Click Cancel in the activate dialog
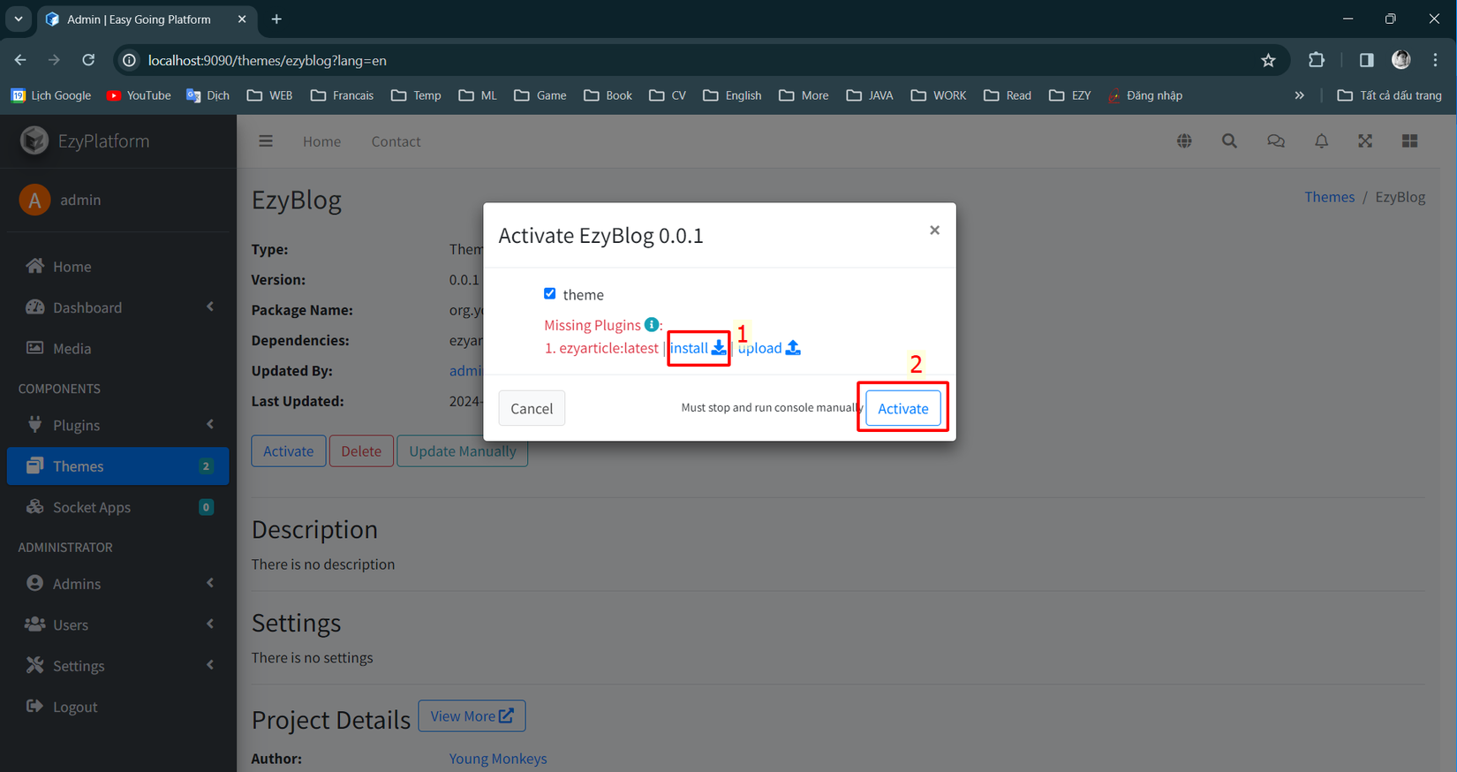The height and width of the screenshot is (772, 1457). [532, 408]
